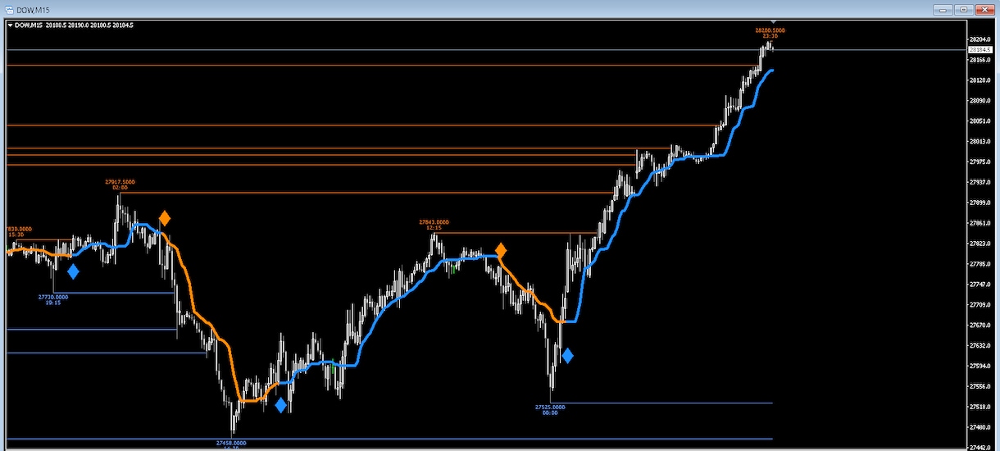1000x451 pixels.
Task: Click the 27785.0 value on the price scale
Action: [980, 264]
